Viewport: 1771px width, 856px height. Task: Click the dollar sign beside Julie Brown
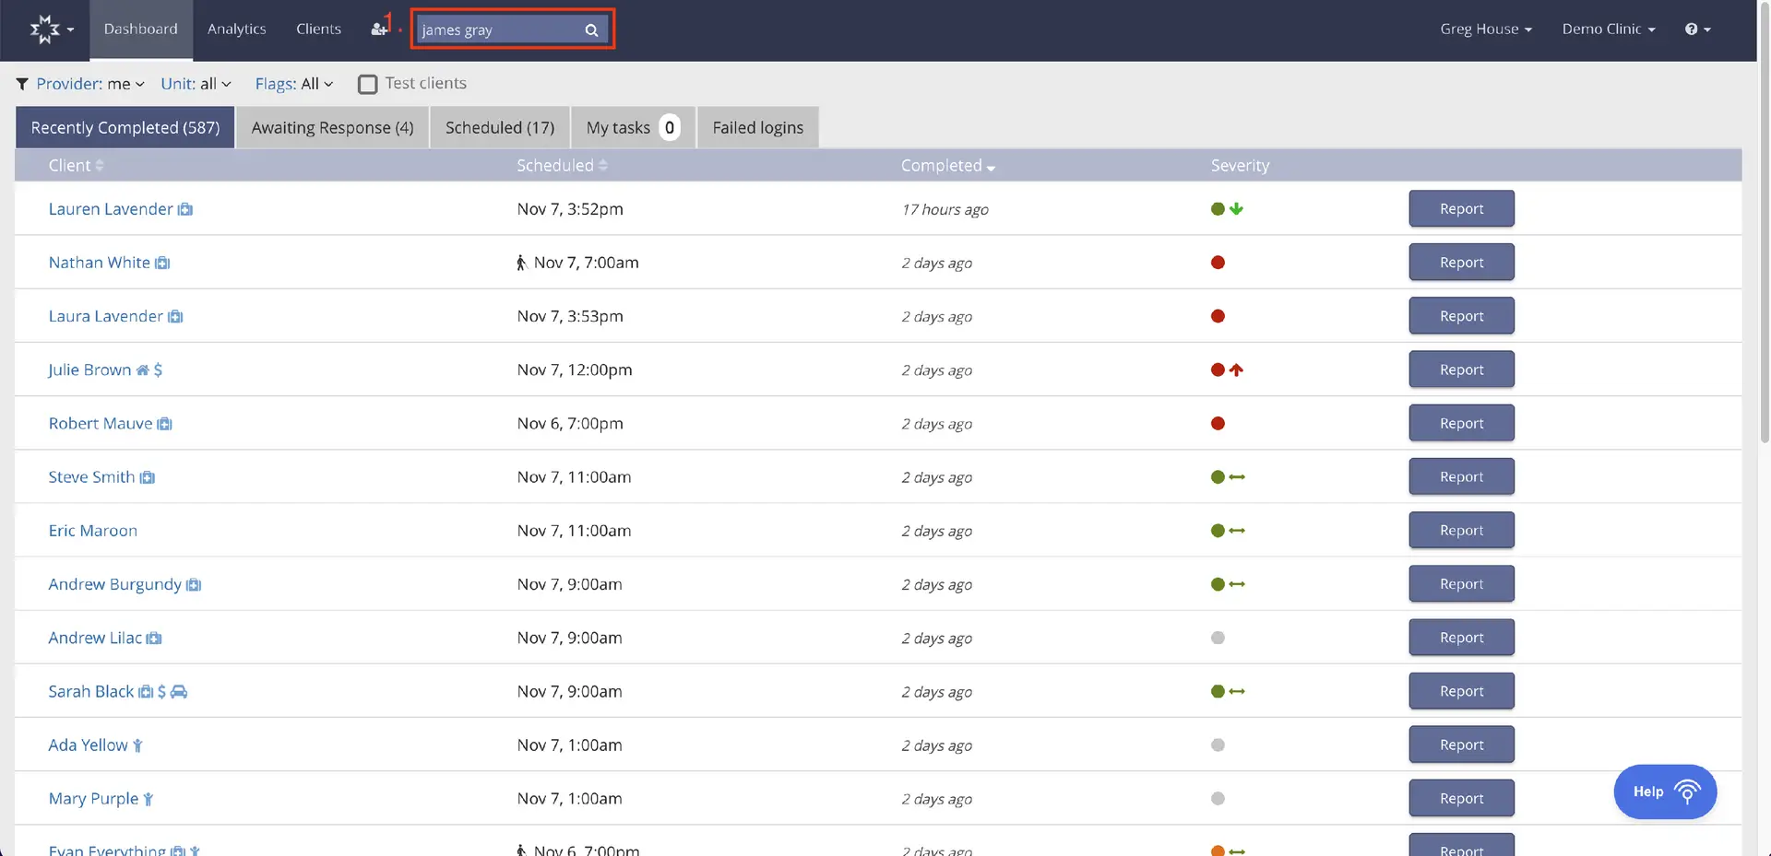[159, 370]
